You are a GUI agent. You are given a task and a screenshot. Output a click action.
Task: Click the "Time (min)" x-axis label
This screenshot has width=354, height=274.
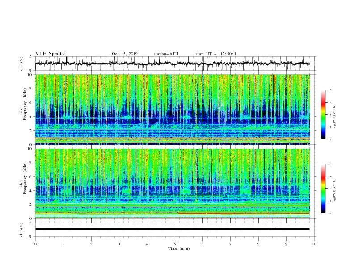coord(179,248)
